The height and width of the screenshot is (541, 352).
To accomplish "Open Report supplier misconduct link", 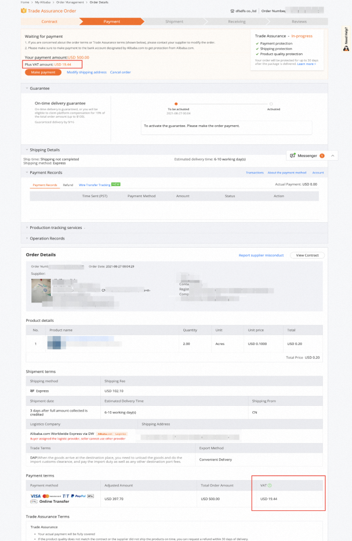I will click(x=261, y=255).
